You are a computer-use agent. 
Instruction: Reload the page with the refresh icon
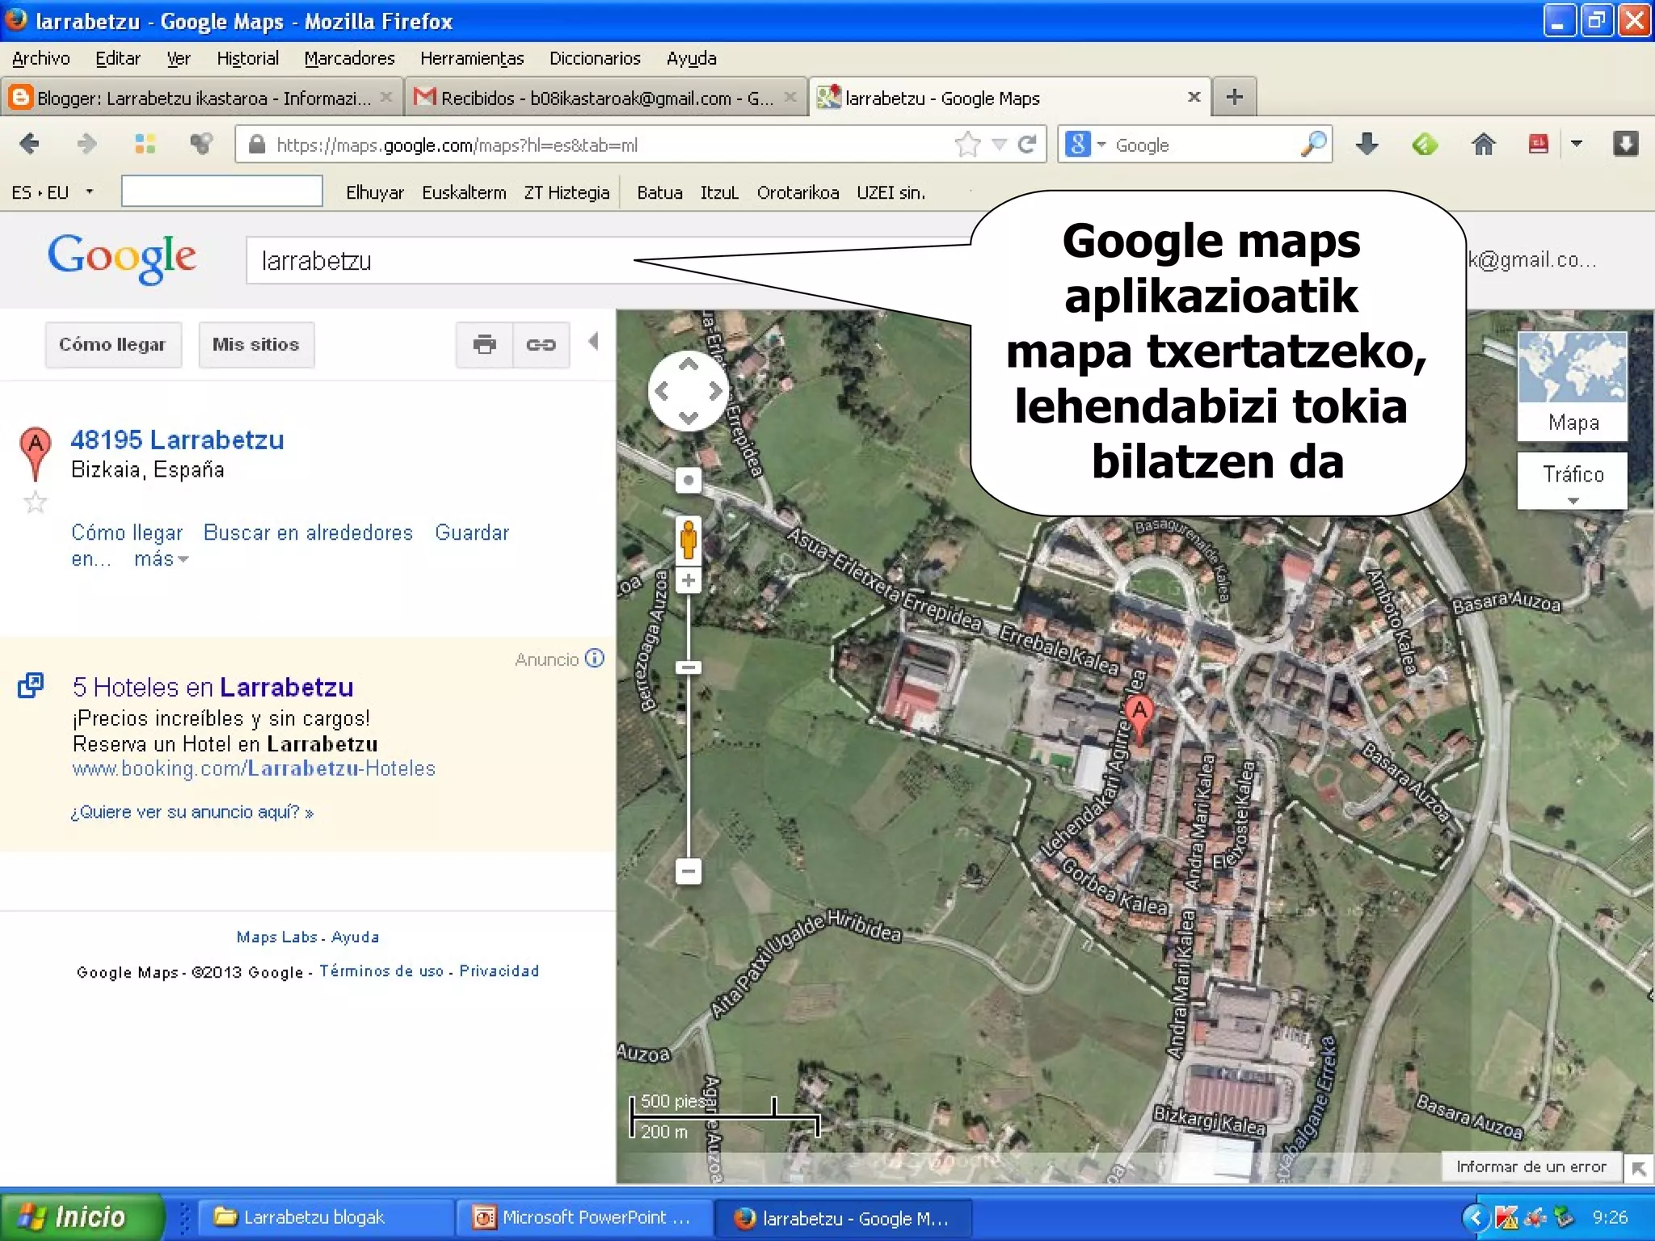tap(1027, 145)
